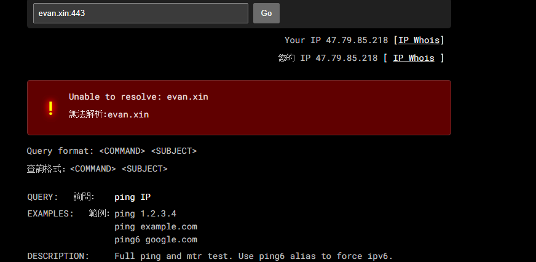
Task: Open IP Whois link on English line
Action: (419, 40)
